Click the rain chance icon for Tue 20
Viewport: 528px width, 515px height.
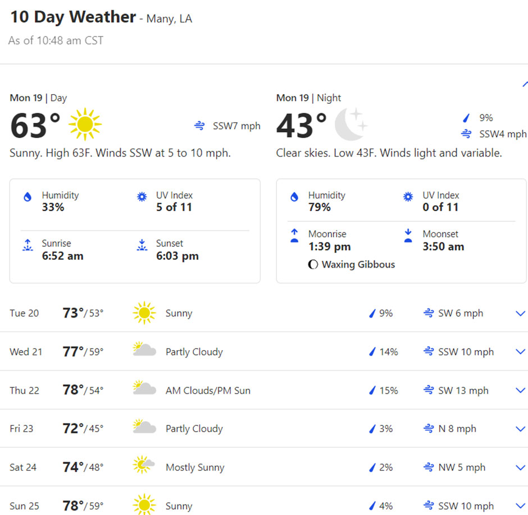click(371, 314)
